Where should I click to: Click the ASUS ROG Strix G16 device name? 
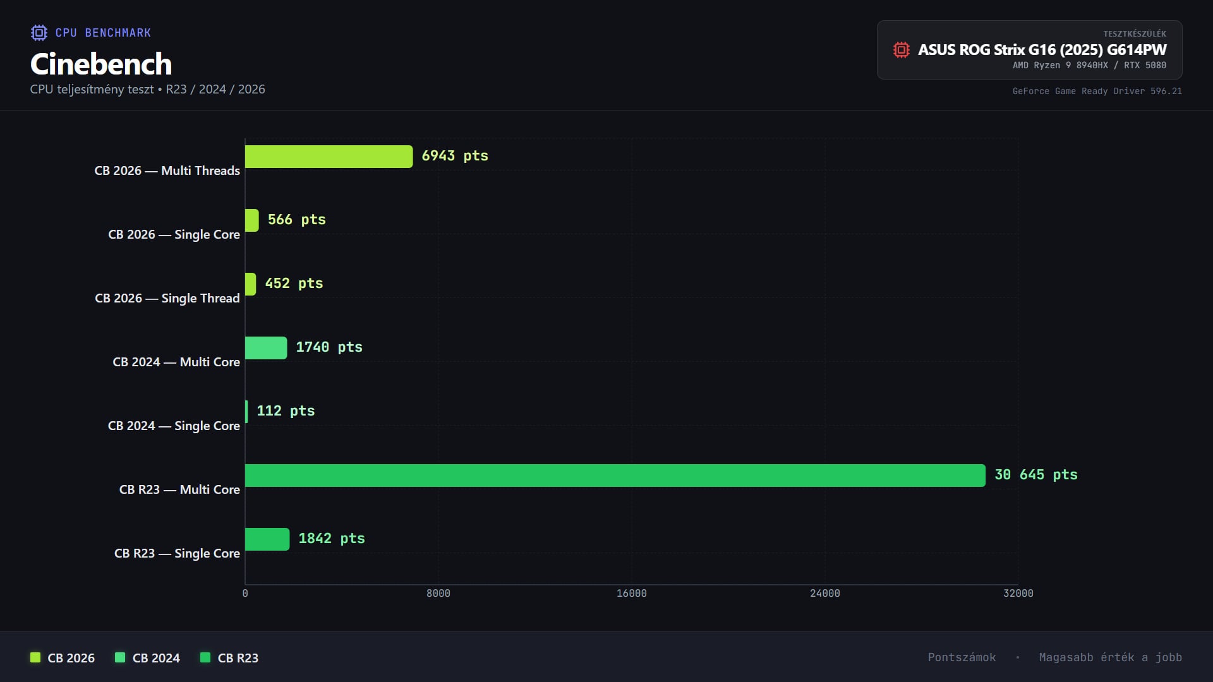[1042, 50]
